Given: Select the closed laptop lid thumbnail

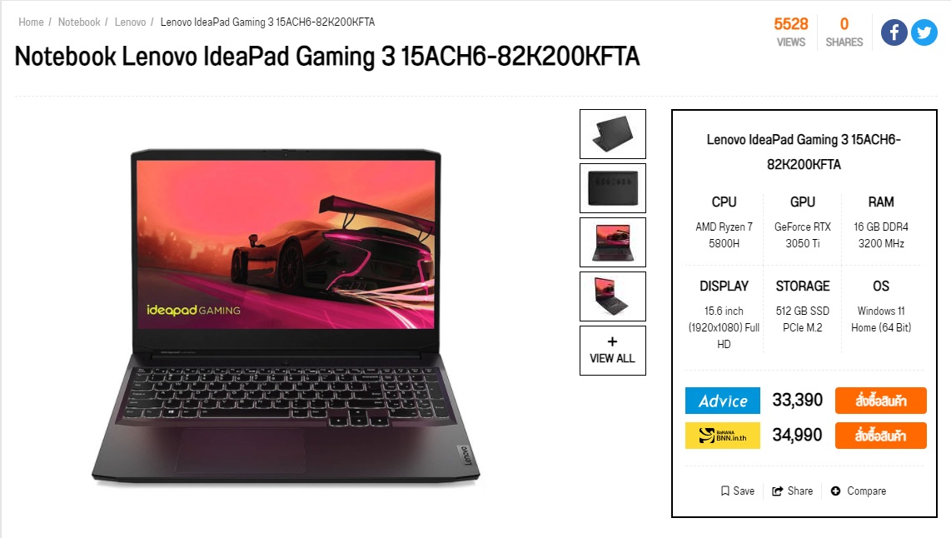Looking at the screenshot, I should point(613,134).
